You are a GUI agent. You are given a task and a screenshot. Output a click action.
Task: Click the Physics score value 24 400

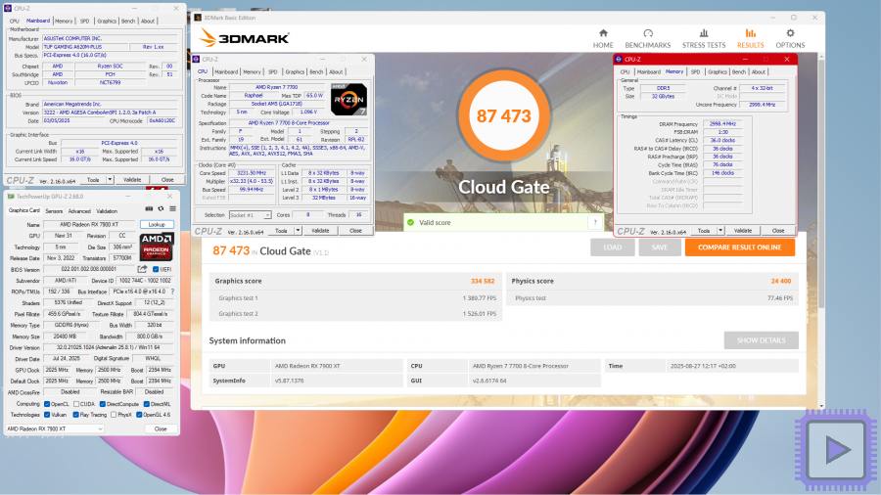(x=781, y=281)
